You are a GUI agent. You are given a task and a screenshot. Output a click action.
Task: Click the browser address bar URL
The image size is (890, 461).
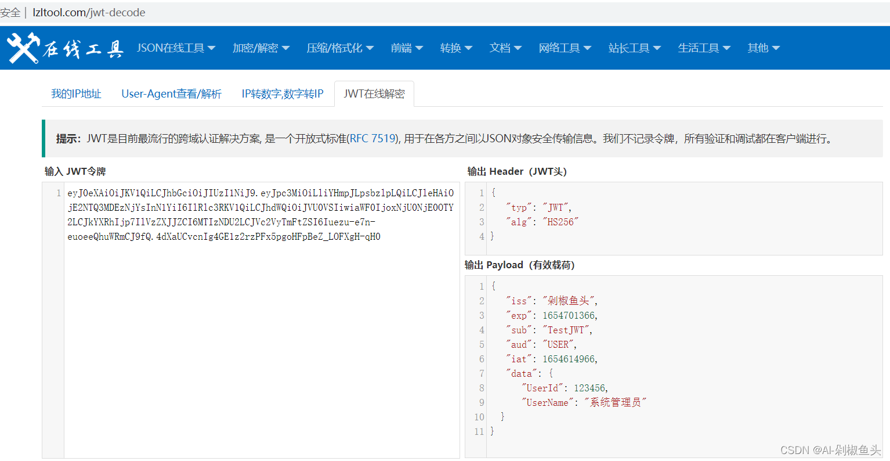click(89, 12)
